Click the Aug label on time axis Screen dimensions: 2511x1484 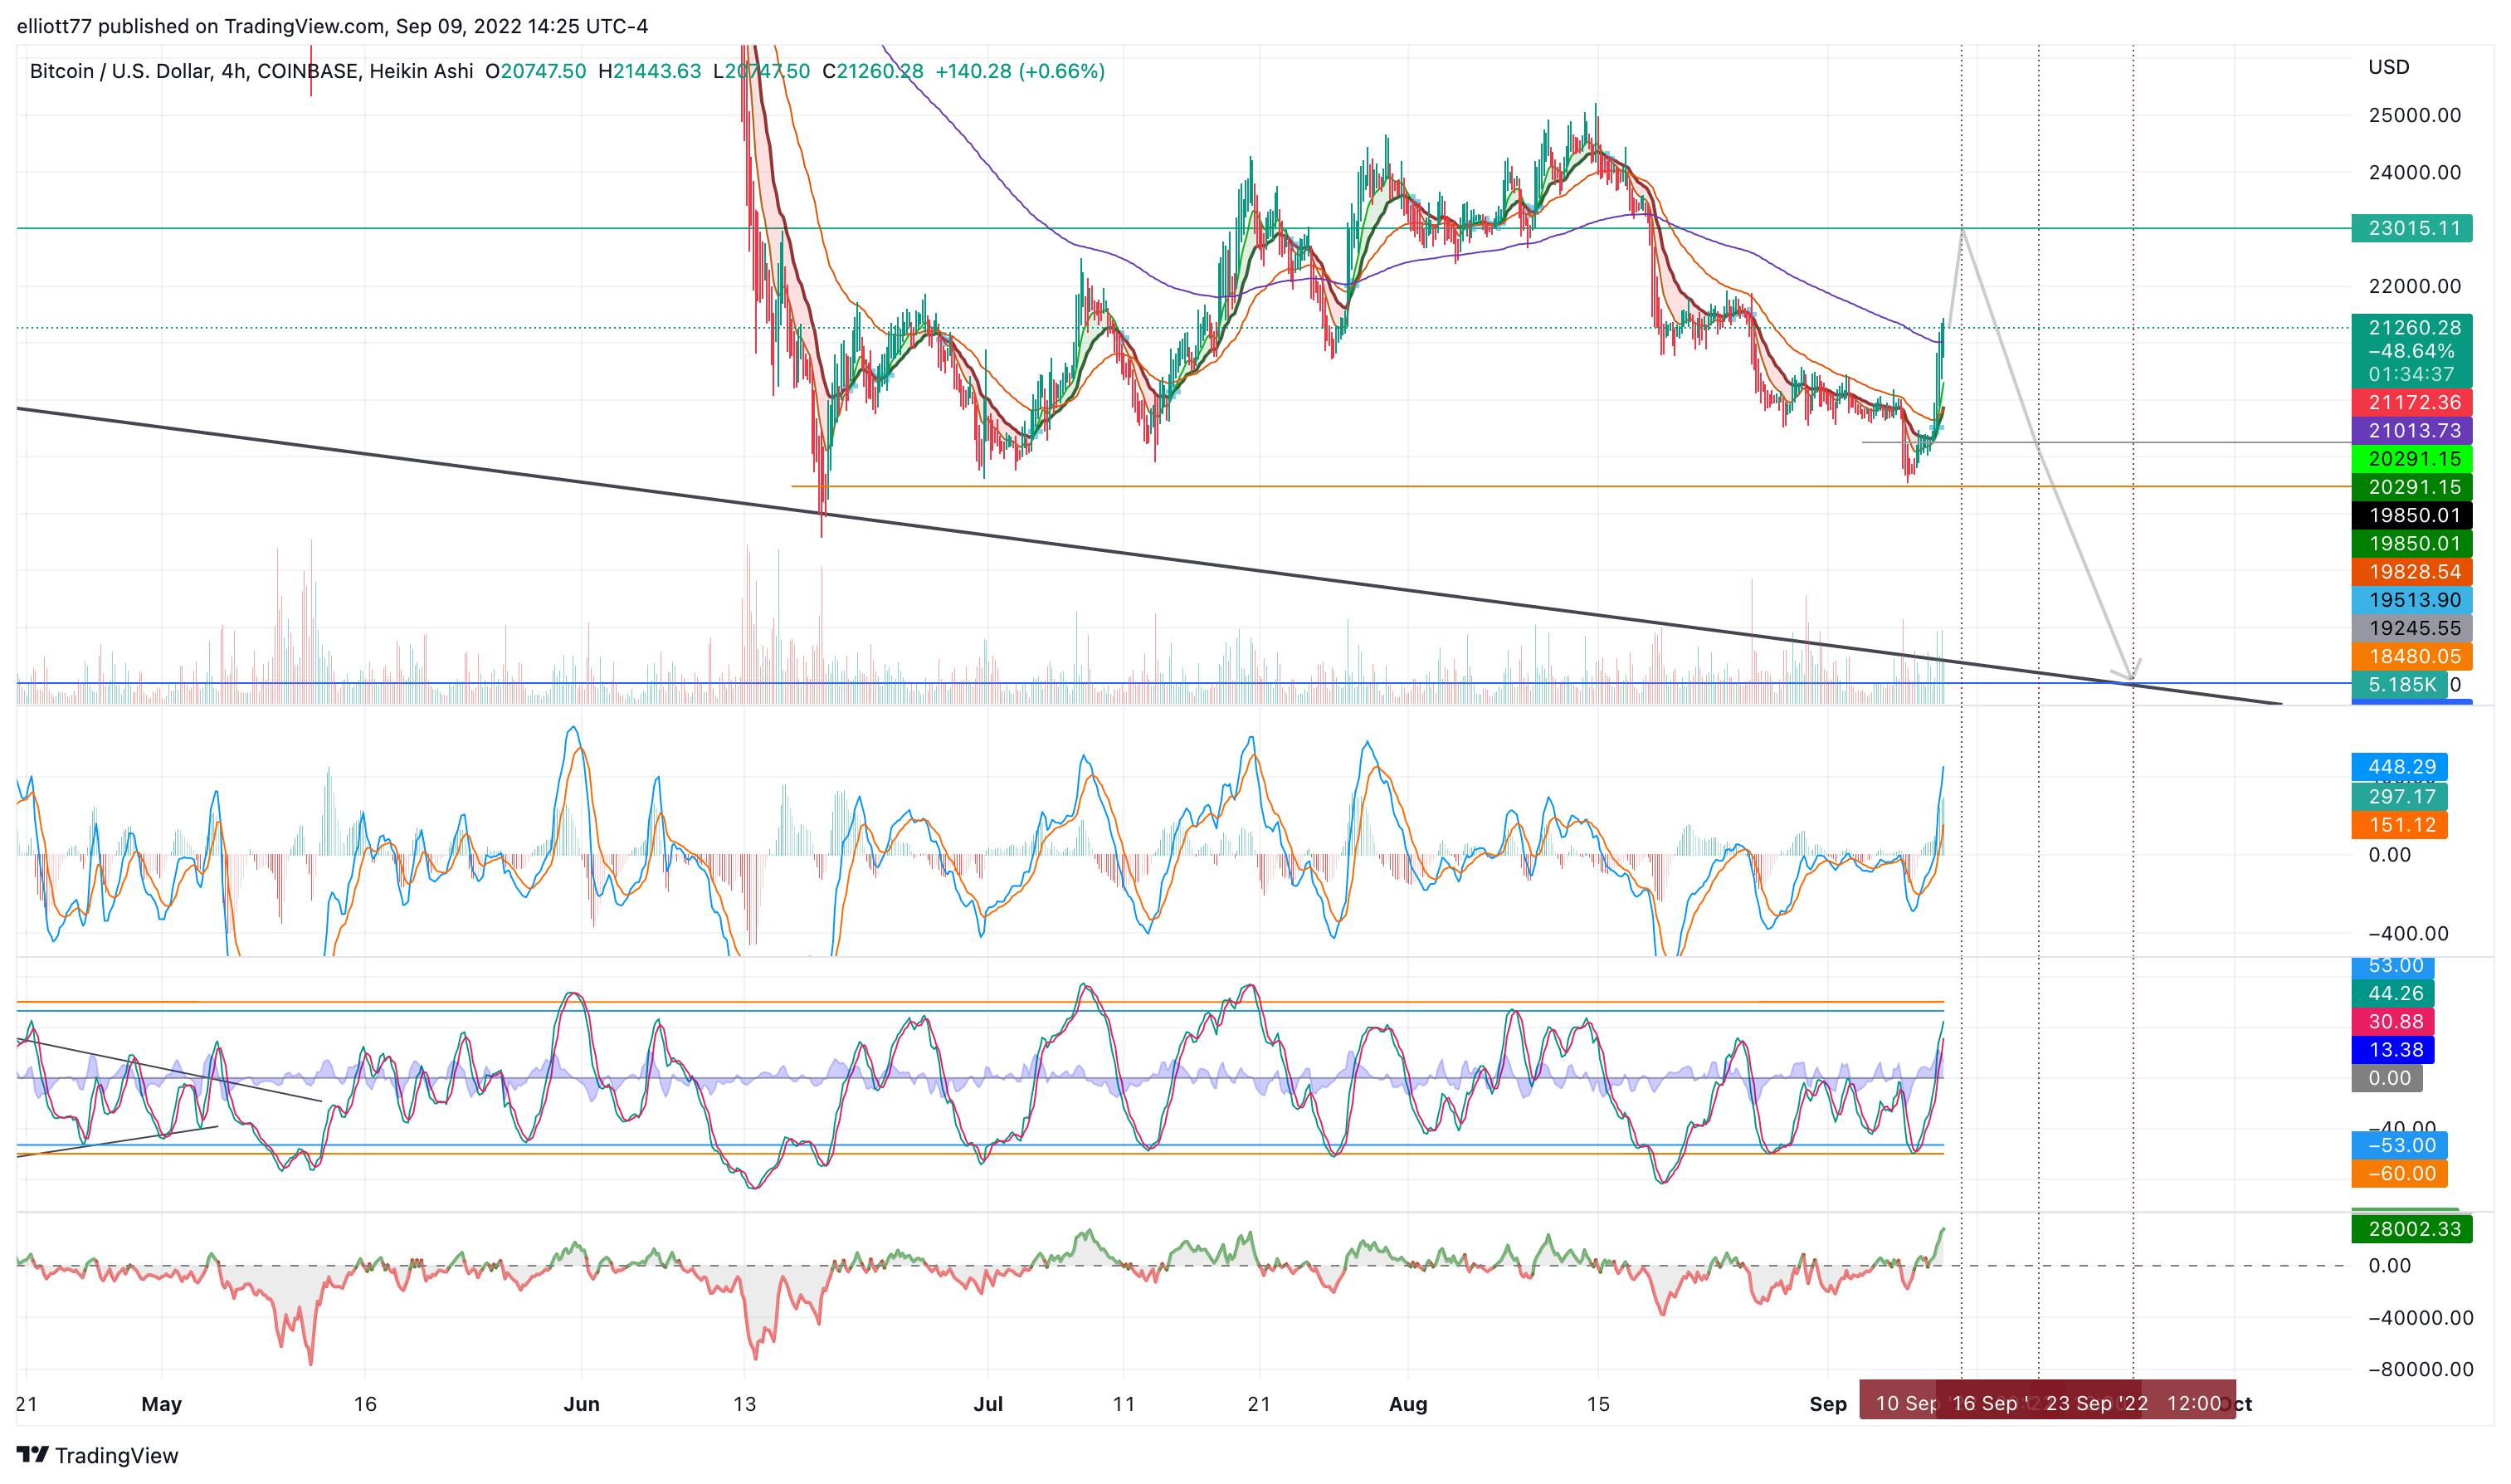(x=1408, y=1404)
